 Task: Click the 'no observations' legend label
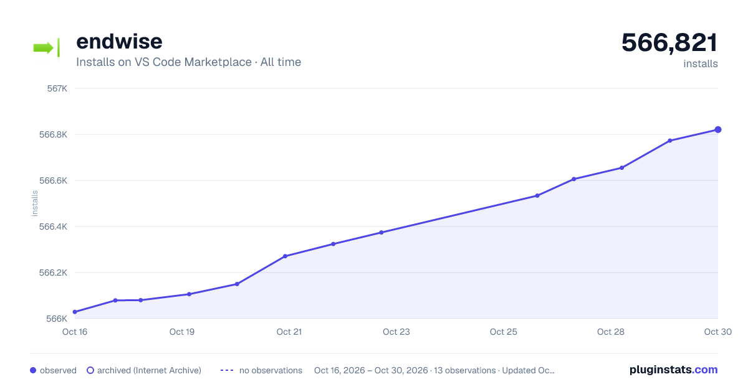pyautogui.click(x=271, y=370)
